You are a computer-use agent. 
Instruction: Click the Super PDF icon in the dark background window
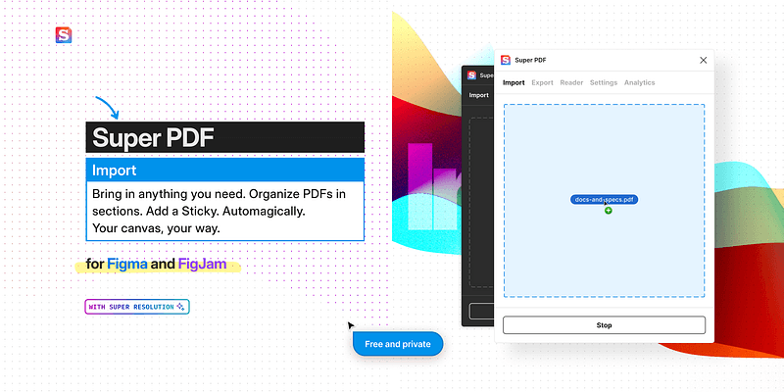tap(471, 75)
